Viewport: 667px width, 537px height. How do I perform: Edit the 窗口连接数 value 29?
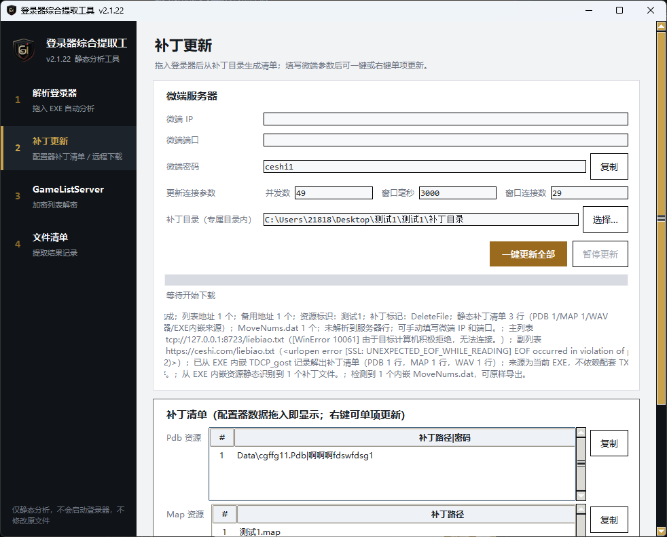coord(589,193)
